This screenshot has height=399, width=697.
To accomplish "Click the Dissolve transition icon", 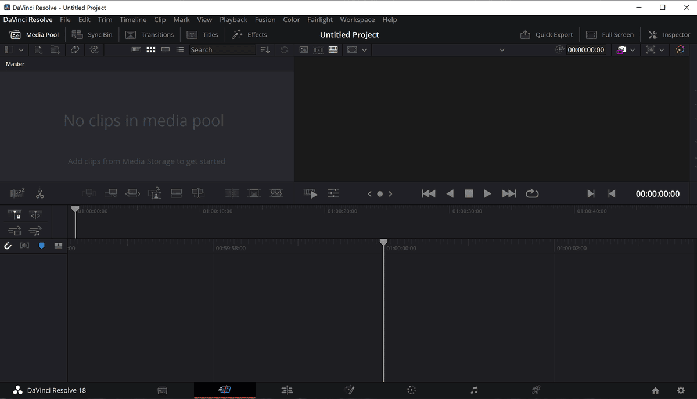I will (254, 194).
